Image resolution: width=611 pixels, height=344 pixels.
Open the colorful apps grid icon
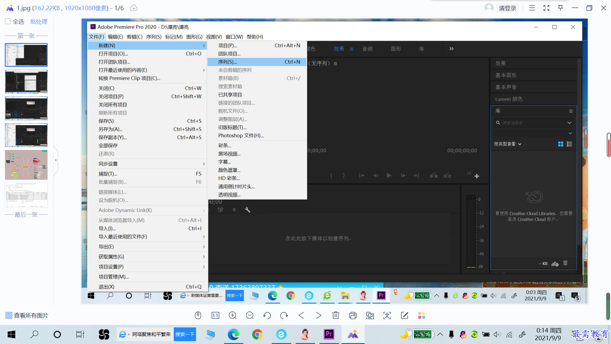click(422, 315)
